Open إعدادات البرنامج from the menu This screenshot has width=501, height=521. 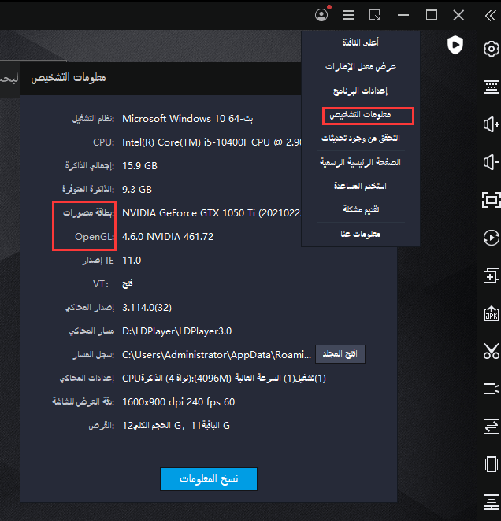tap(361, 91)
